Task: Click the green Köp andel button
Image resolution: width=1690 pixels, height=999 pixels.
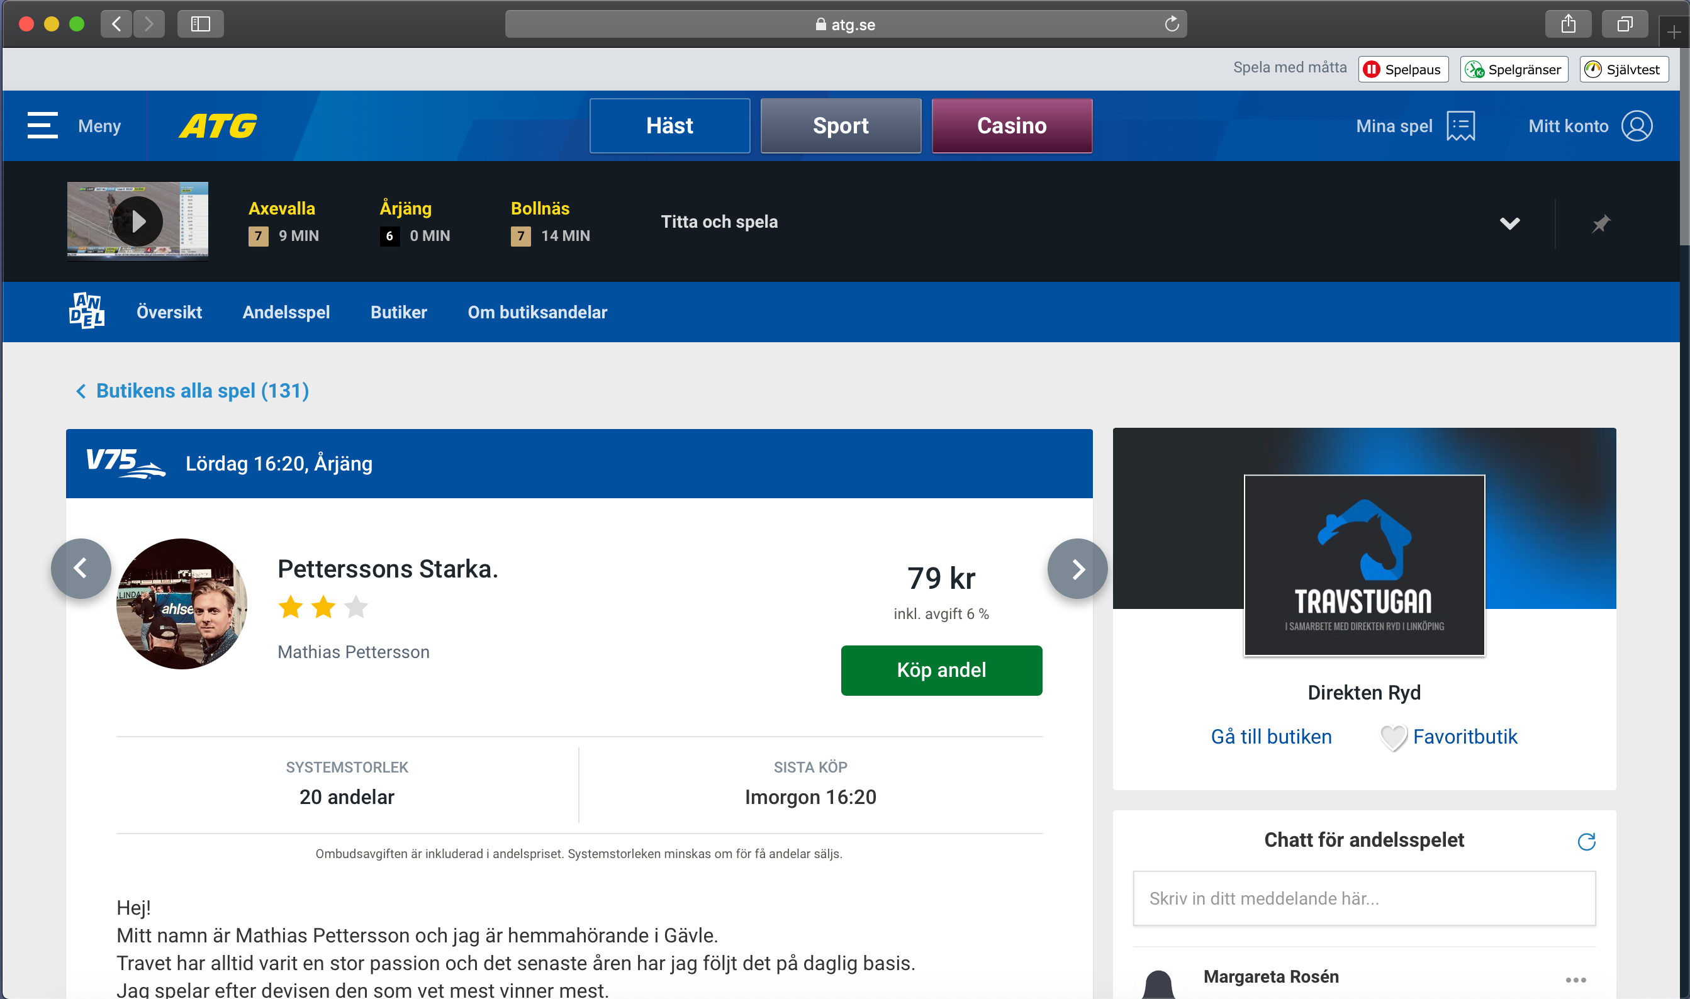Action: [x=941, y=671]
